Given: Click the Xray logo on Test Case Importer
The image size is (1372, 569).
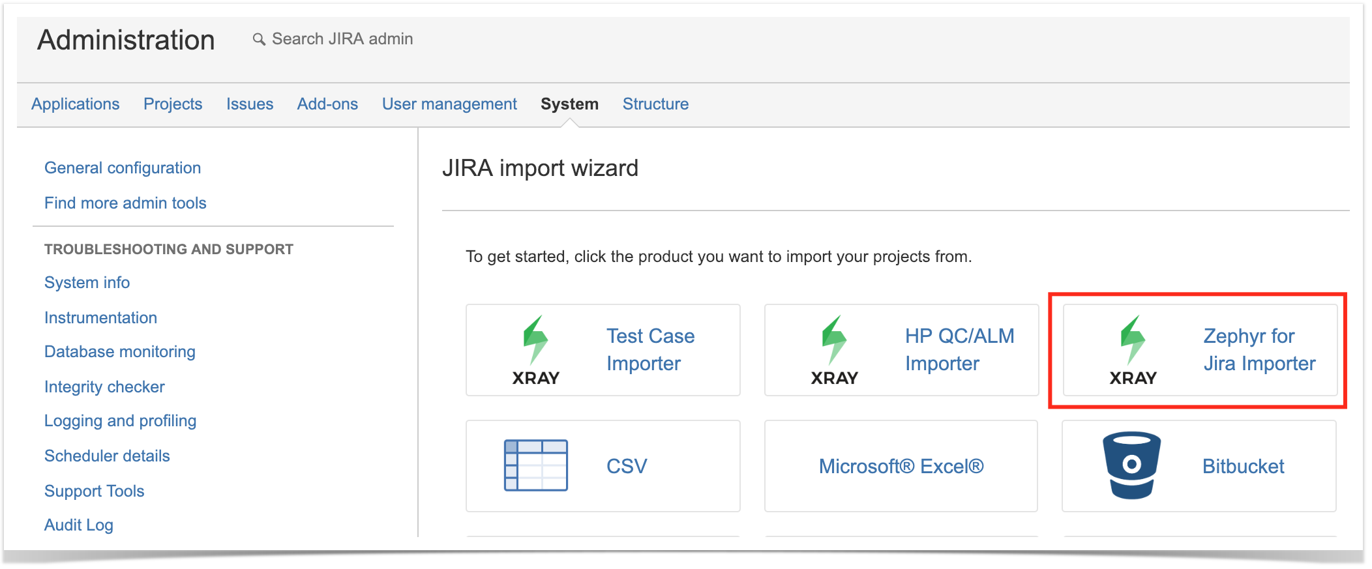Looking at the screenshot, I should (x=536, y=351).
